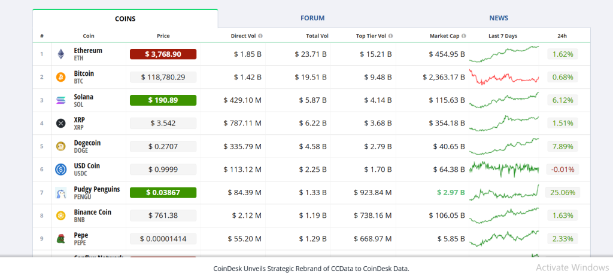This screenshot has height=274, width=613.
Task: Open the Solana logo icon
Action: pos(60,100)
